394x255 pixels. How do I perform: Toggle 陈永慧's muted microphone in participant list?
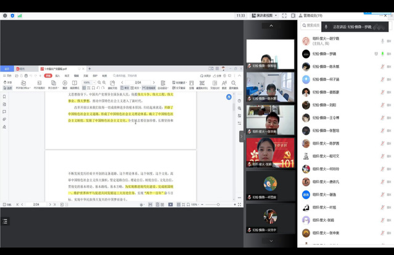coord(382,66)
